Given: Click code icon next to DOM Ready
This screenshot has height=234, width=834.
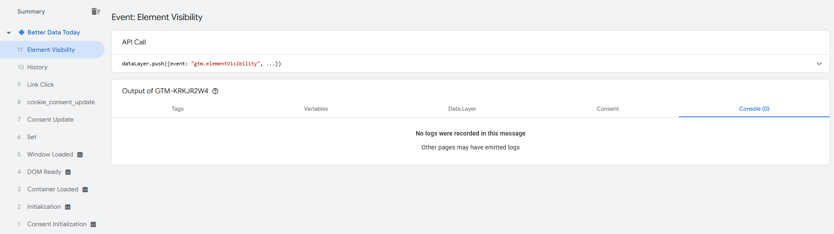Looking at the screenshot, I should [x=68, y=172].
